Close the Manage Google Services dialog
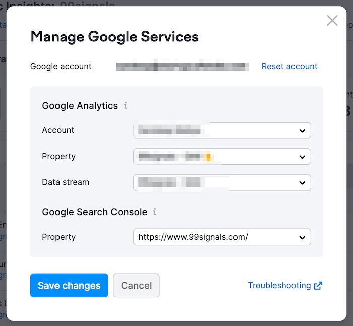The width and height of the screenshot is (353, 326). coord(332,21)
